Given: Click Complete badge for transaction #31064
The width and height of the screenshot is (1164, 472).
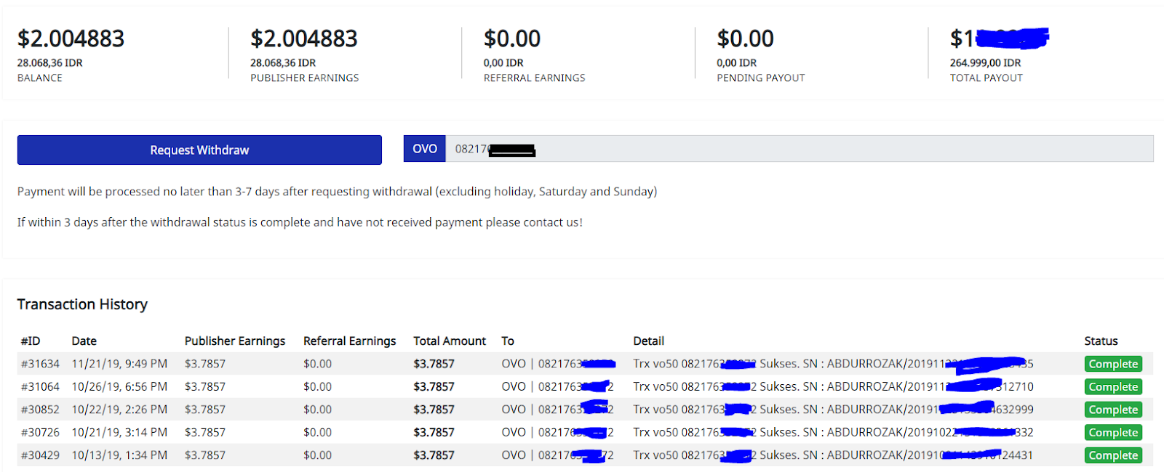Looking at the screenshot, I should (x=1113, y=387).
